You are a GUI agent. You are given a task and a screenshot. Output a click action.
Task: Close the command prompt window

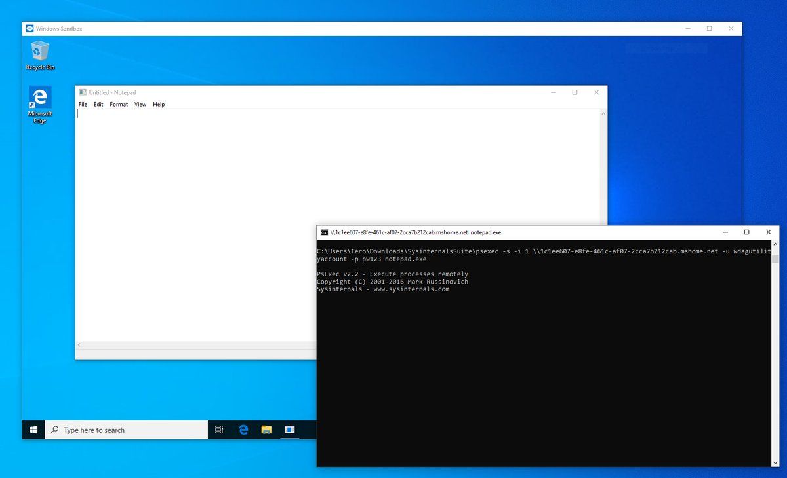pos(768,232)
